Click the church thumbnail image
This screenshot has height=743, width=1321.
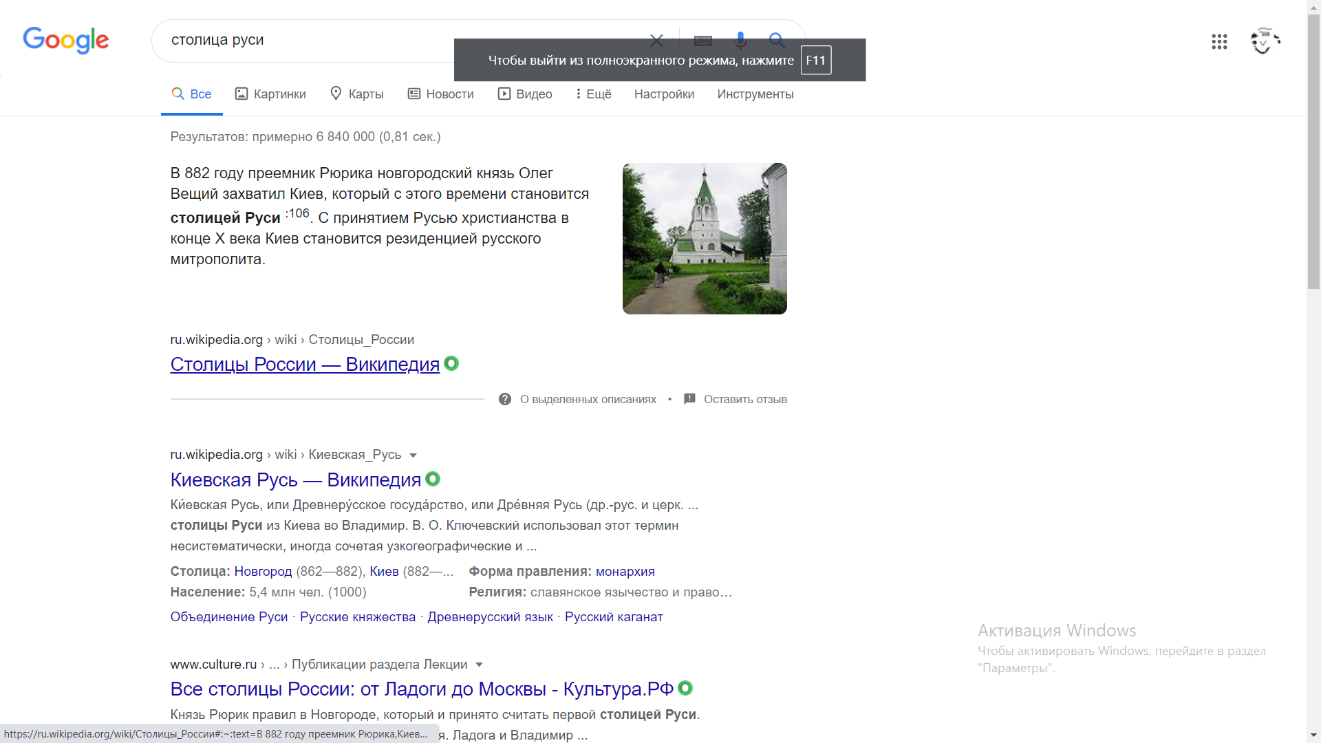point(705,239)
